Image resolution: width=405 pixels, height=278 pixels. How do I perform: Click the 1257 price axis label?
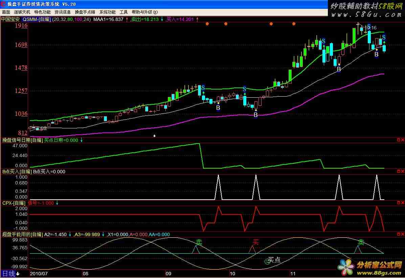pos(21,91)
